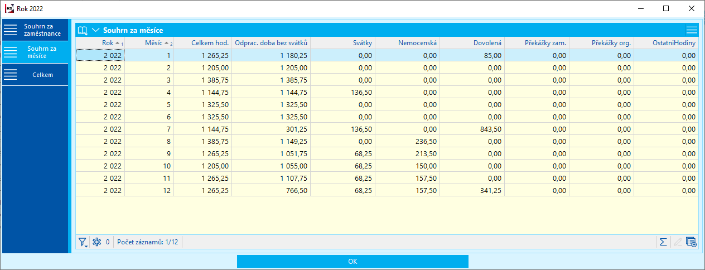Click the Dovolená column header
The width and height of the screenshot is (705, 270).
472,43
